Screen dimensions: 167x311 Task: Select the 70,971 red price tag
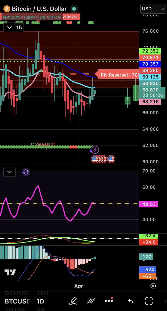[150, 58]
